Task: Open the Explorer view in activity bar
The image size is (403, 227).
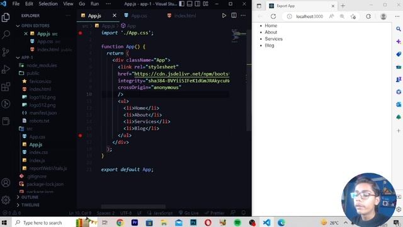Action: coord(6,18)
